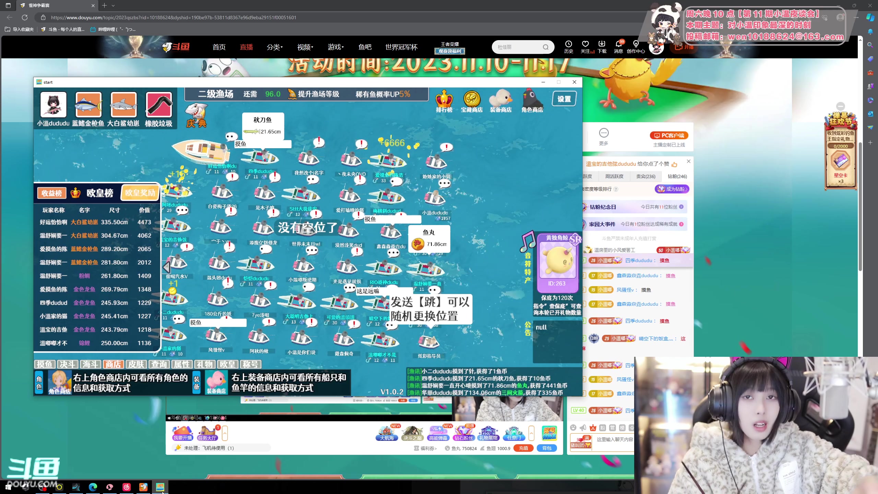The image size is (878, 494).
Task: Switch to the 欧皇奖励 tab
Action: [x=140, y=193]
